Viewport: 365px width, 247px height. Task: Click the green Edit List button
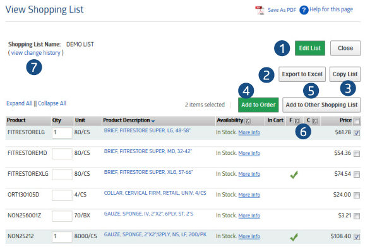(310, 48)
